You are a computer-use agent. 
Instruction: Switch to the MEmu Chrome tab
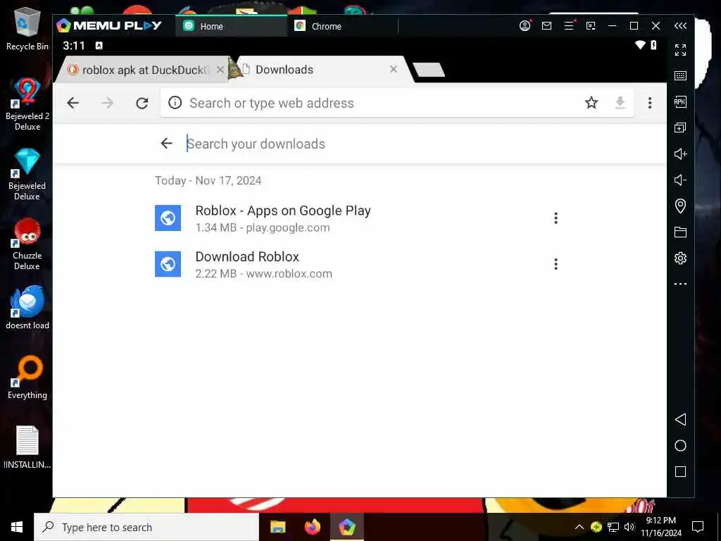(343, 26)
